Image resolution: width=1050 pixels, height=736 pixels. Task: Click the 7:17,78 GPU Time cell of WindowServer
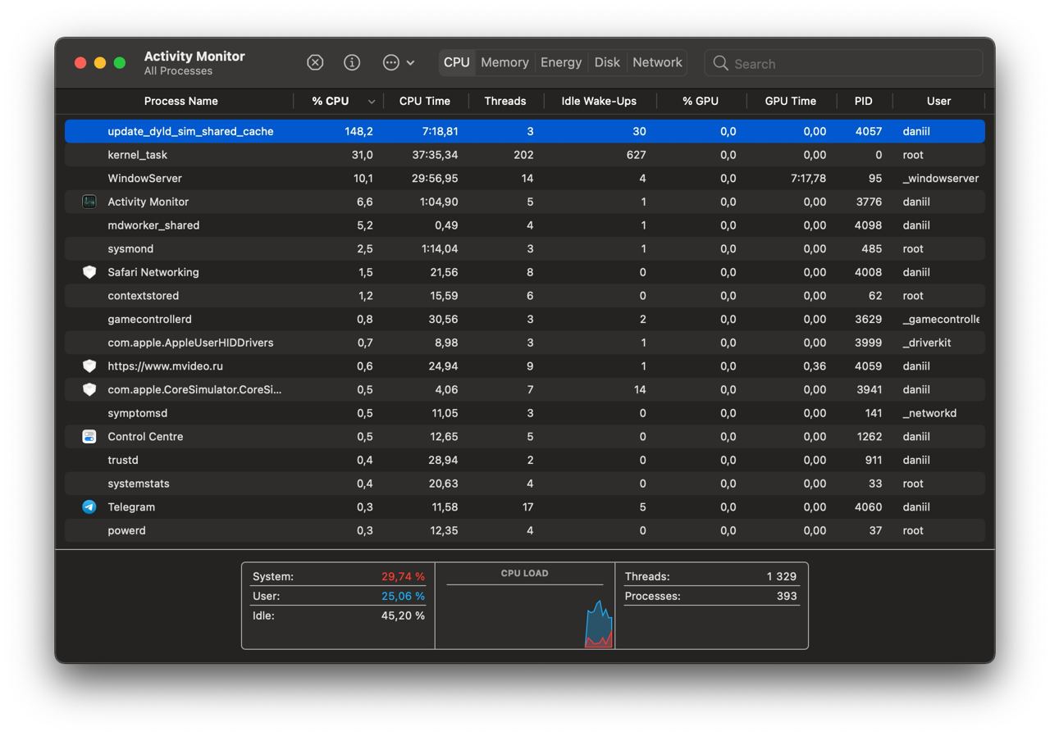(808, 178)
